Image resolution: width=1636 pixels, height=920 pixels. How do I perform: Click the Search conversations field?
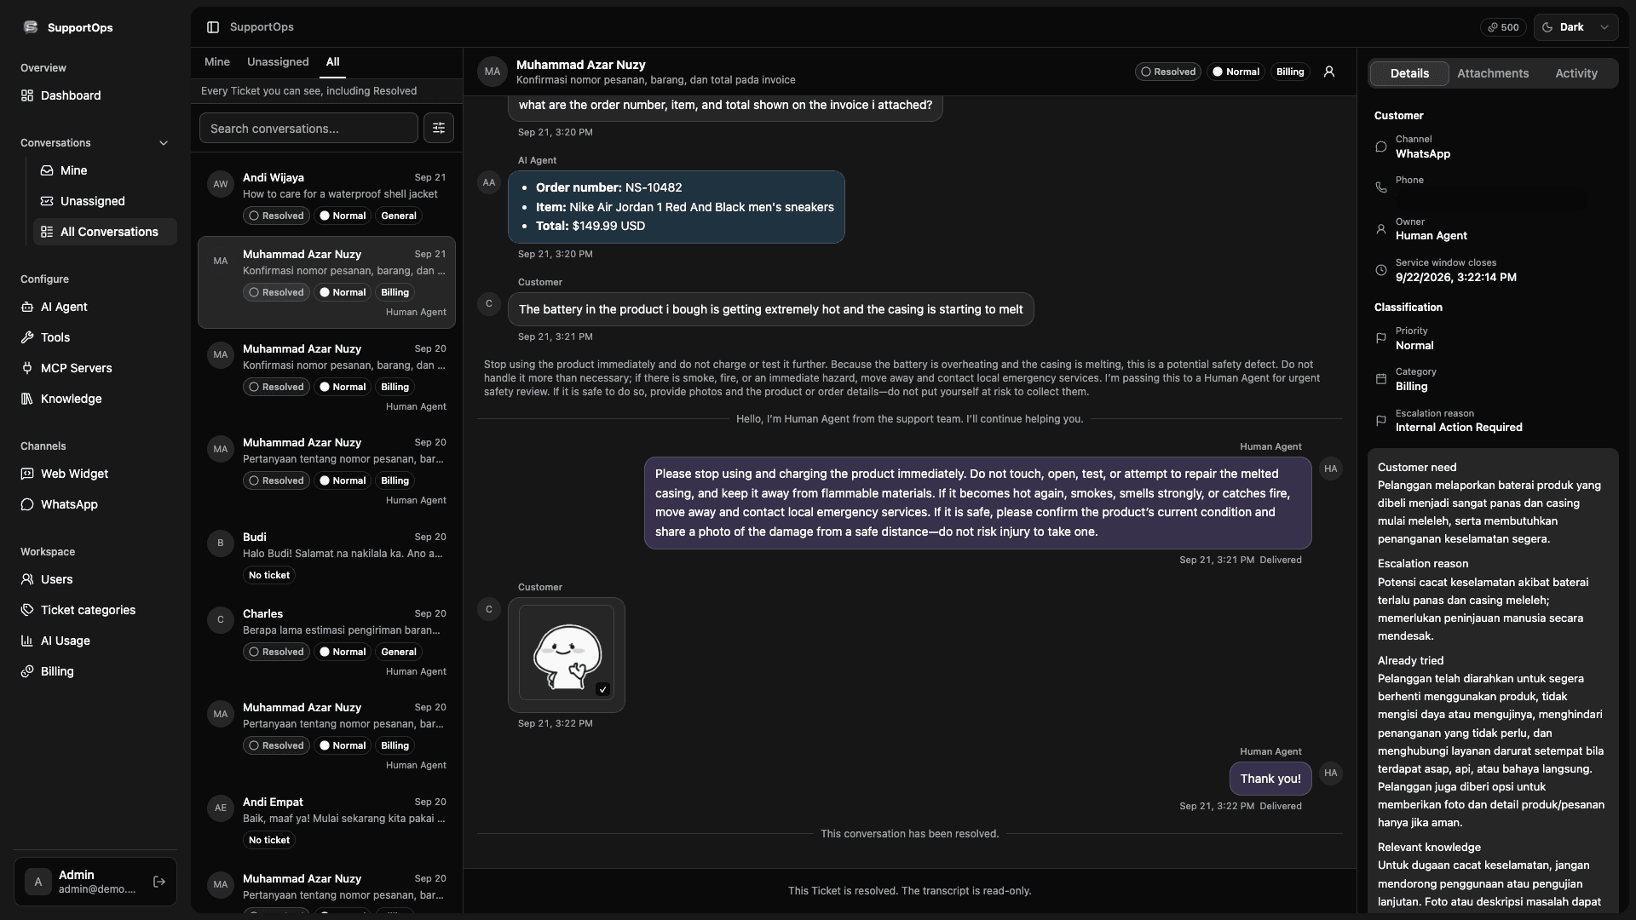coord(308,128)
